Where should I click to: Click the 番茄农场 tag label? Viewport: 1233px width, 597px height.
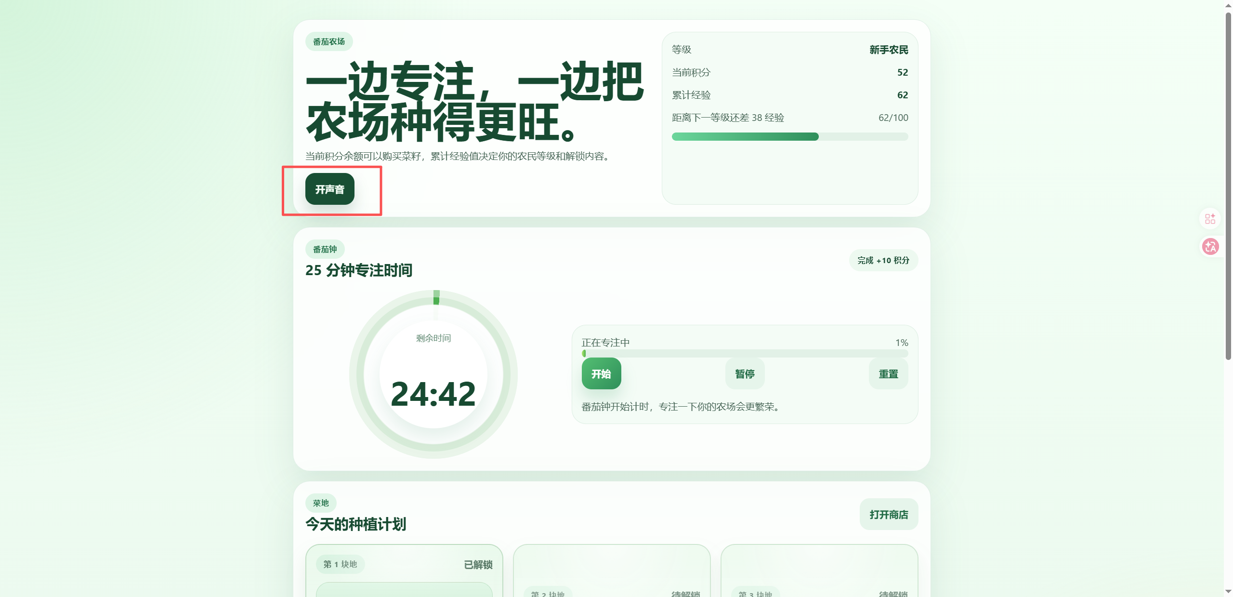pos(329,42)
